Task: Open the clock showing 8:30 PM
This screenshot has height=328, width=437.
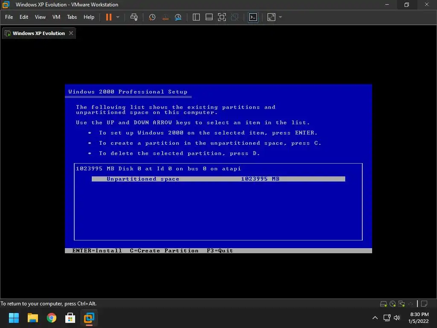Action: pyautogui.click(x=419, y=318)
